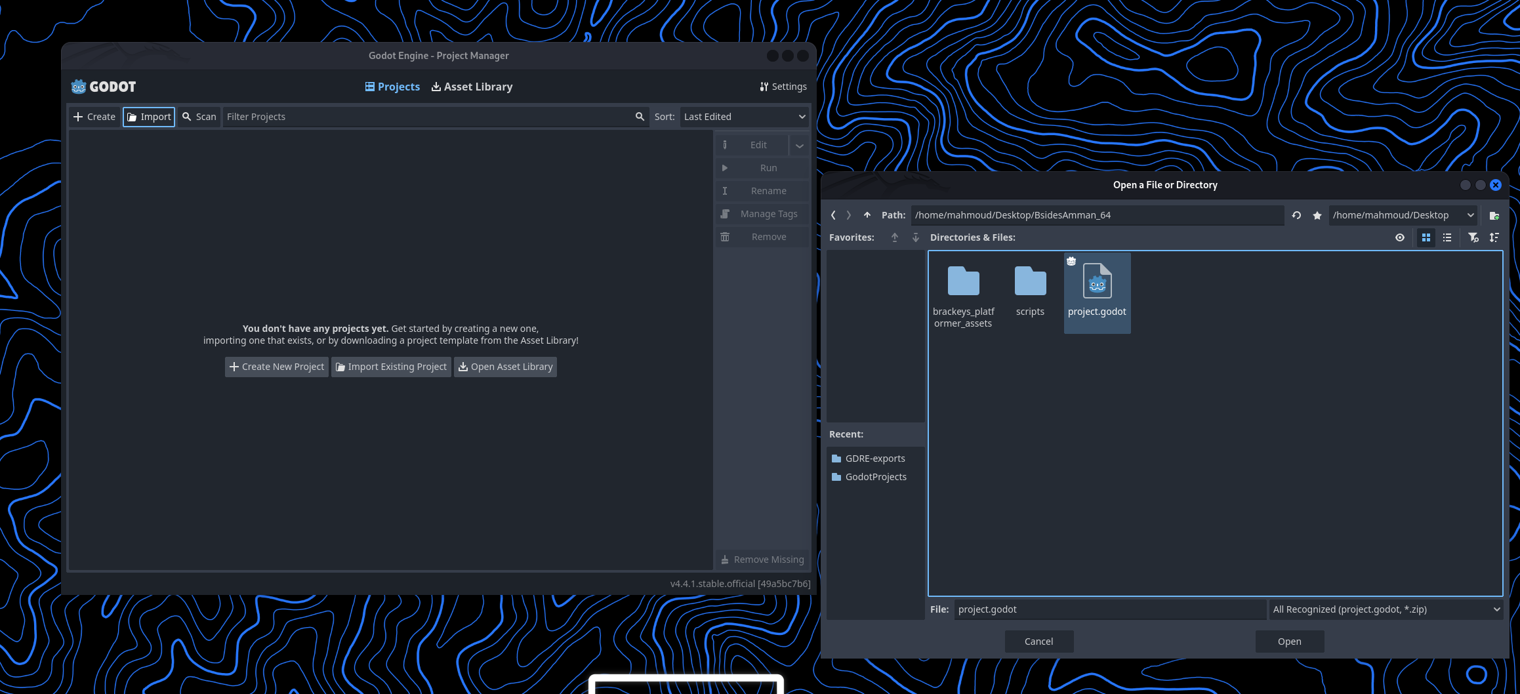Click Remove Missing button
Image resolution: width=1520 pixels, height=694 pixels.
(x=762, y=560)
